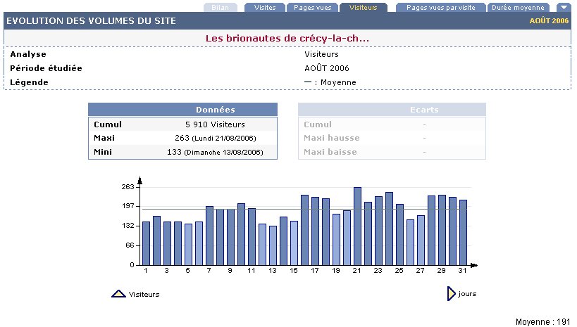Go to the Durée moyenne tab
The image size is (577, 327).
click(x=519, y=7)
